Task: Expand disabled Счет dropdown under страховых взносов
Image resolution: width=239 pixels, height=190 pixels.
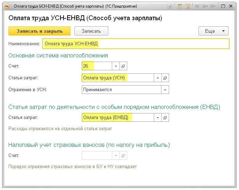Action: pyautogui.click(x=116, y=156)
